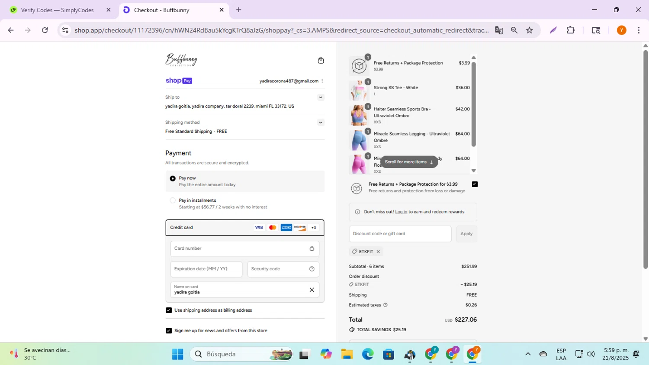Click the +3 more card types badge
649x365 pixels.
[314, 228]
